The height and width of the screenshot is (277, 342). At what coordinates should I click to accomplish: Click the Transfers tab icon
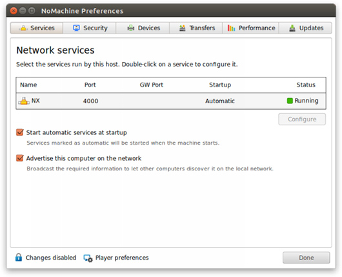click(183, 28)
